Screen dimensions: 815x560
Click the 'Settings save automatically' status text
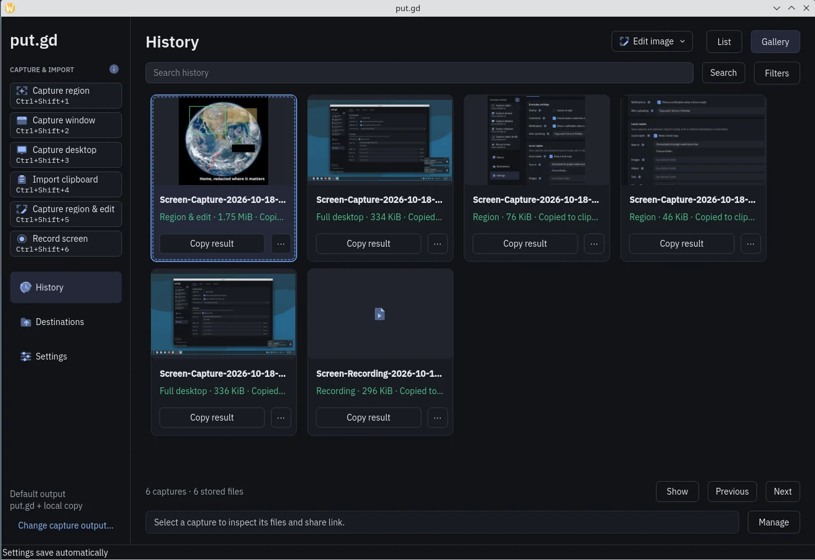click(55, 553)
